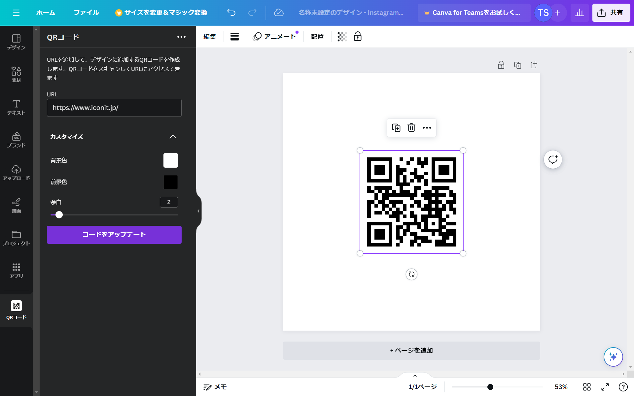Open the ホーム menu item
Screen dimensions: 634x396
click(46, 13)
